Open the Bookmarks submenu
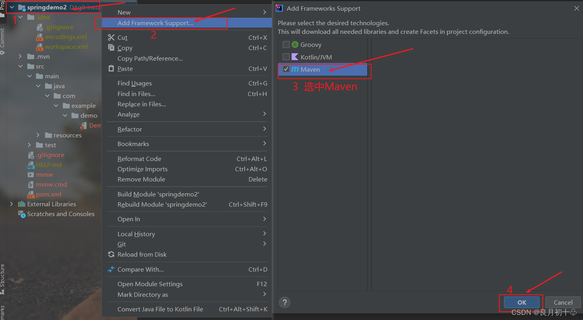Screen dimensions: 583x320 [187, 144]
